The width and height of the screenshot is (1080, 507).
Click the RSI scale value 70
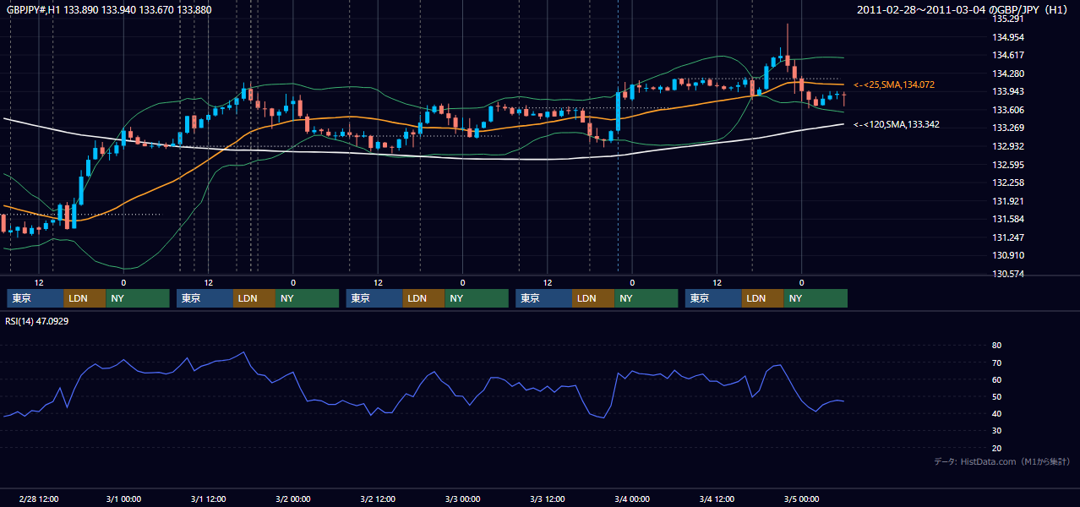click(x=996, y=363)
